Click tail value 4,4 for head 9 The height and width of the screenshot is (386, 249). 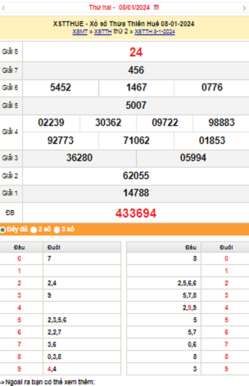[x=52, y=369]
